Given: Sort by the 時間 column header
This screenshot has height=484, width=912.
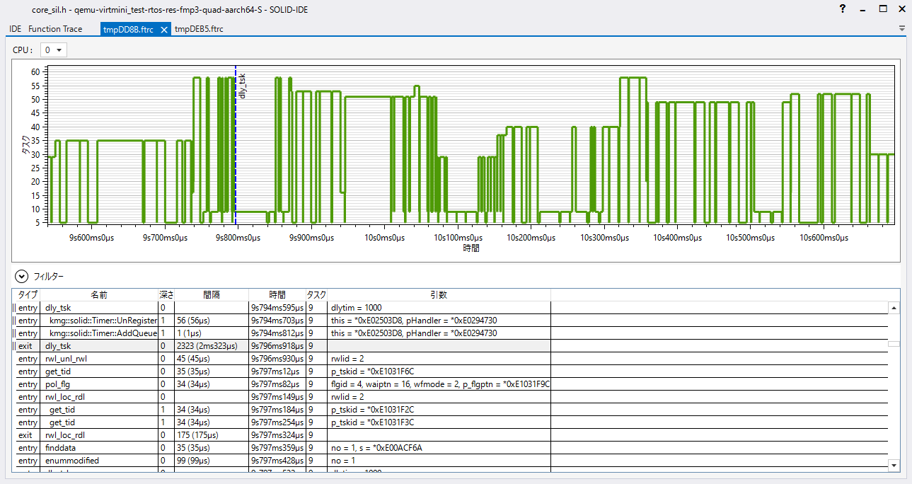Looking at the screenshot, I should [x=277, y=294].
